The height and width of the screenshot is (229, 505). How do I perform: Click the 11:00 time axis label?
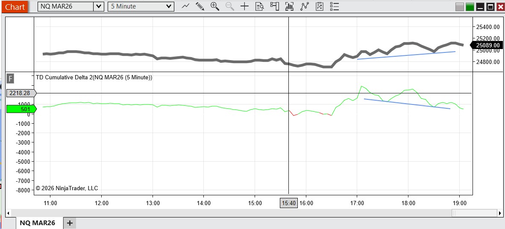coord(50,203)
